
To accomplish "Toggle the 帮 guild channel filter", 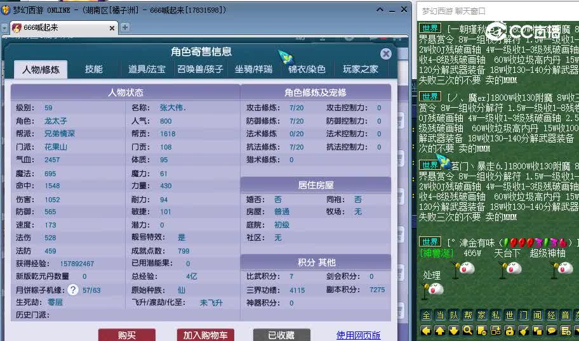I will 467,315.
